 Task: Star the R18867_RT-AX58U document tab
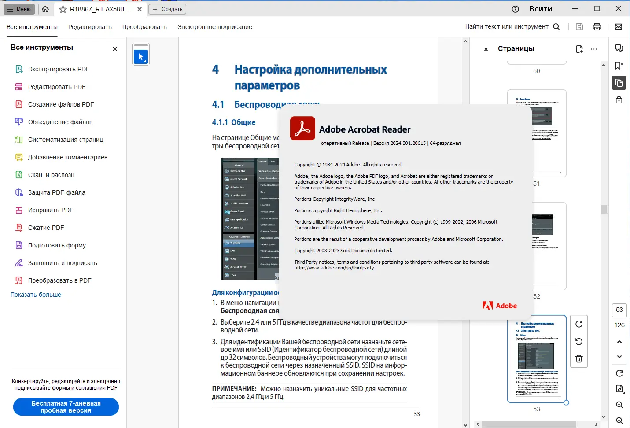coord(63,9)
